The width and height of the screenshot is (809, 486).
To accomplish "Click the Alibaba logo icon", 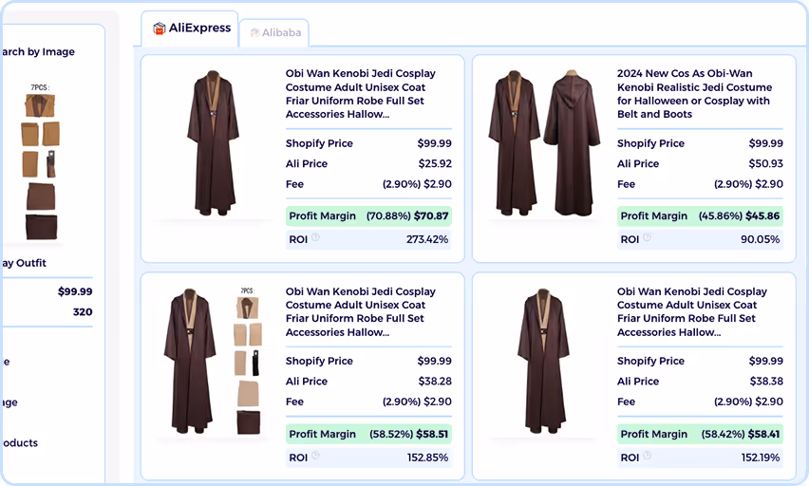I will coord(254,32).
